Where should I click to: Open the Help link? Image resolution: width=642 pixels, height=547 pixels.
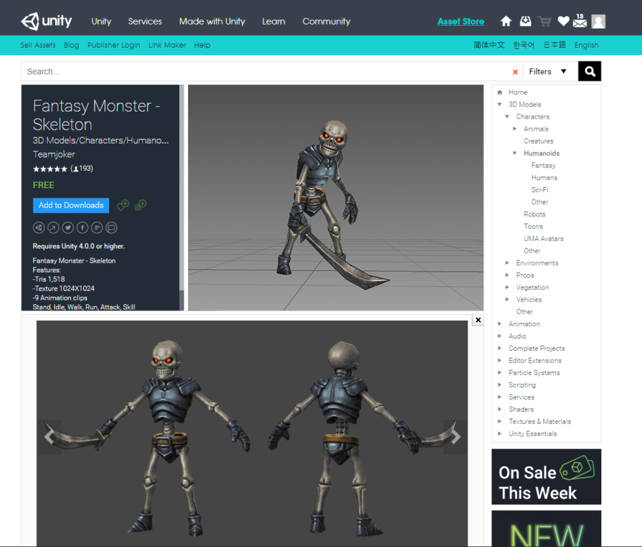pyautogui.click(x=203, y=45)
